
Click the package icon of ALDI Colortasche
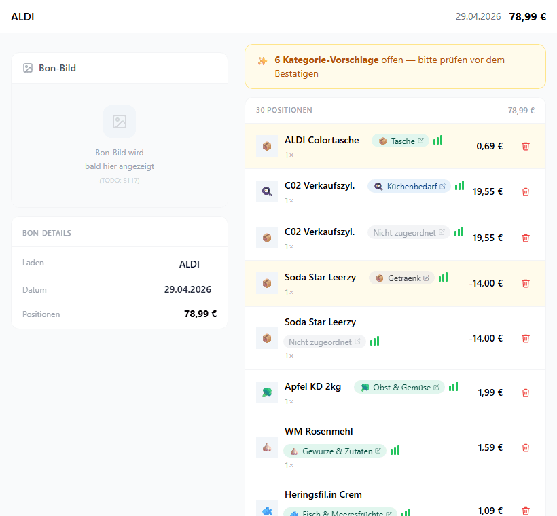coord(267,146)
